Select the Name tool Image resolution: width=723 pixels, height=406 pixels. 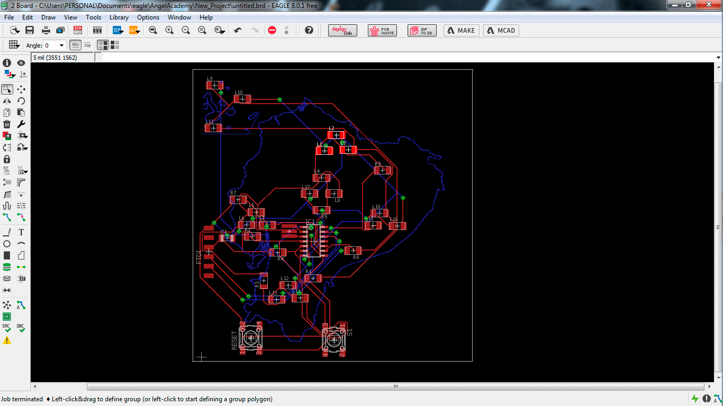point(7,171)
